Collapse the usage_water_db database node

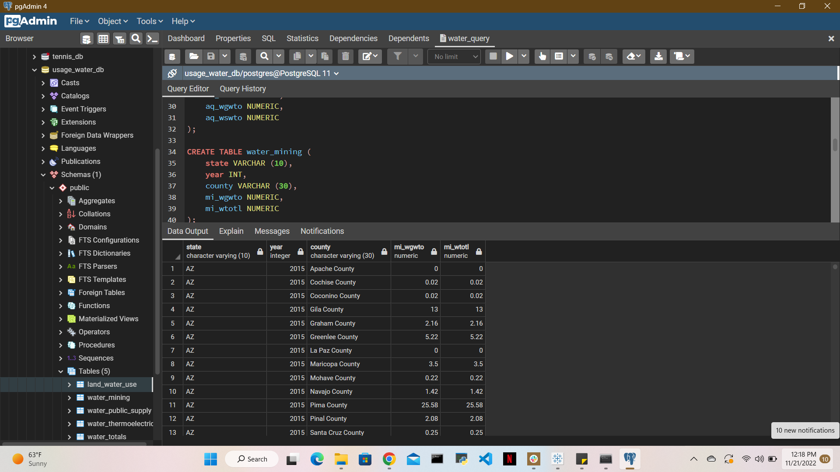click(x=34, y=70)
